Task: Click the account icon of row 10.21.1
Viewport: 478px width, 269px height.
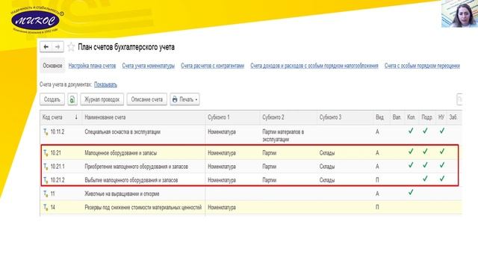Action: point(46,167)
